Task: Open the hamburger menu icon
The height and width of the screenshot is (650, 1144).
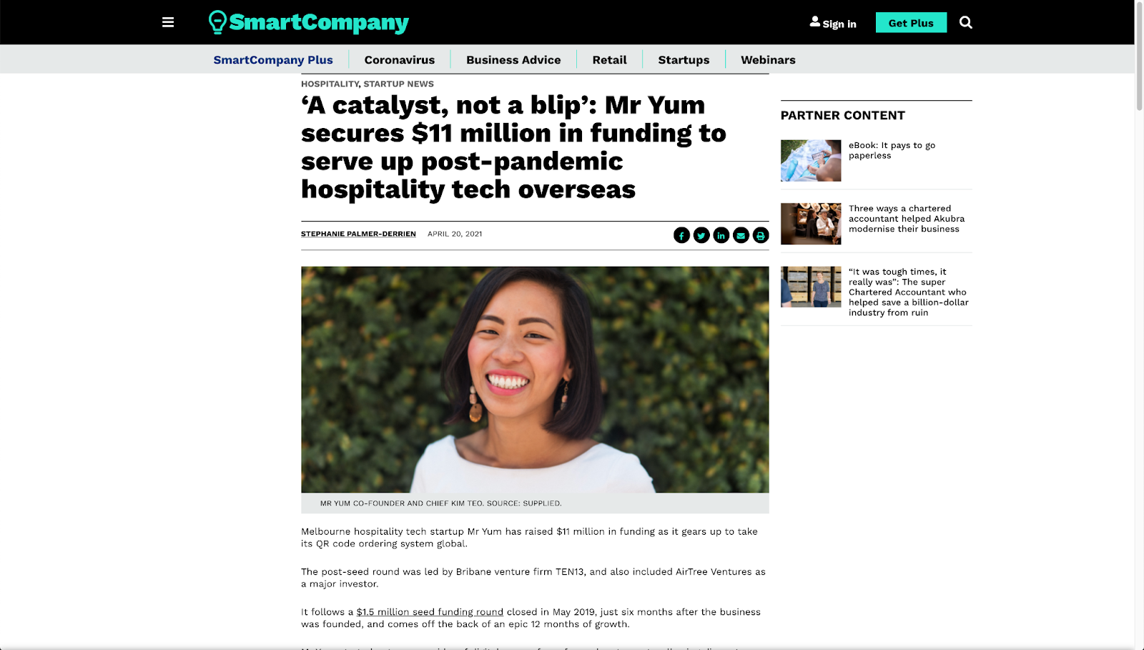Action: (168, 22)
